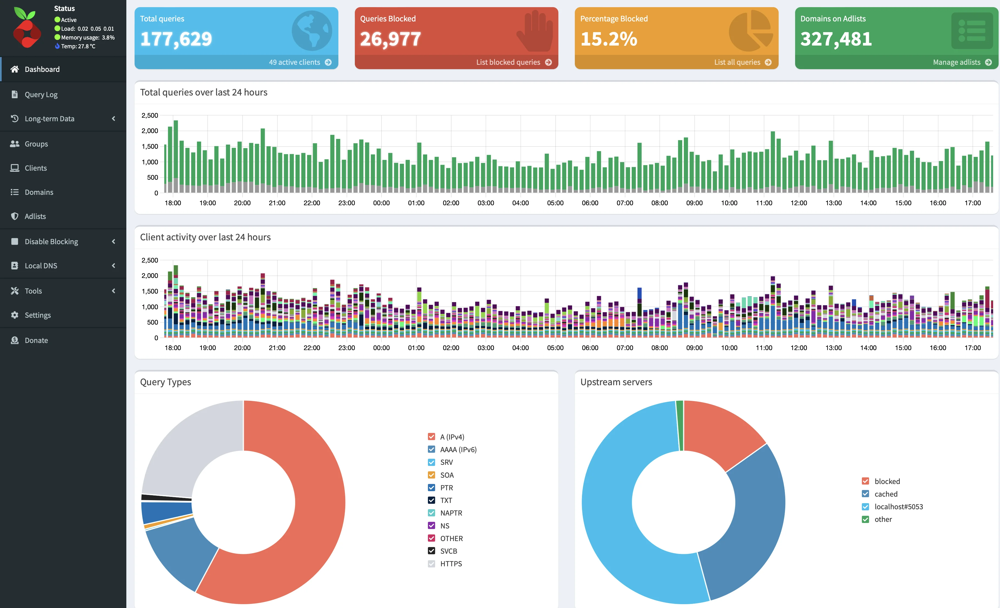Click the Settings gear icon

[15, 315]
